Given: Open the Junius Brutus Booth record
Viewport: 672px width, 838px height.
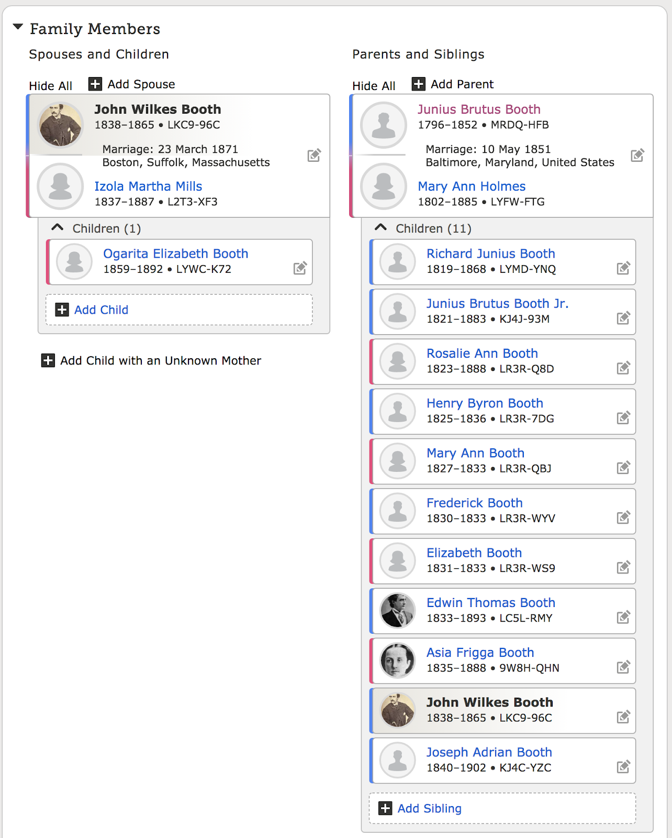Looking at the screenshot, I should [479, 109].
